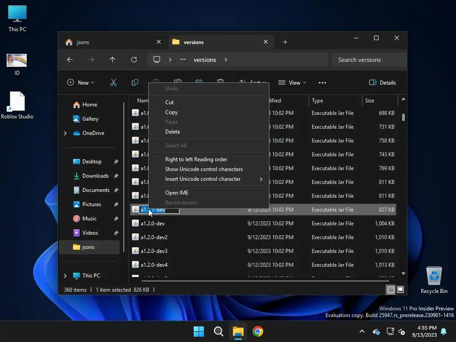
Task: Close the jsons tab
Action: 159,42
